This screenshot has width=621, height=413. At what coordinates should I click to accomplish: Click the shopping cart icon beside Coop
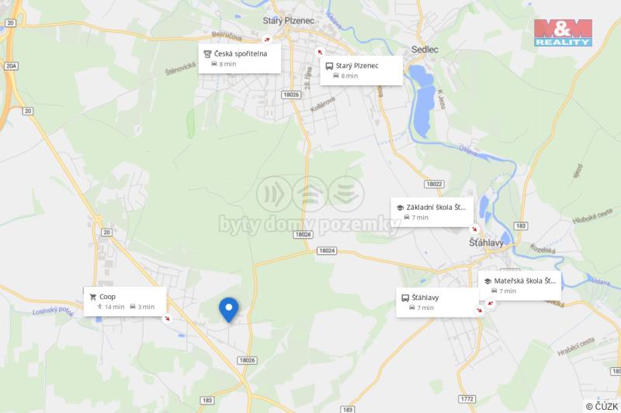coord(93,297)
